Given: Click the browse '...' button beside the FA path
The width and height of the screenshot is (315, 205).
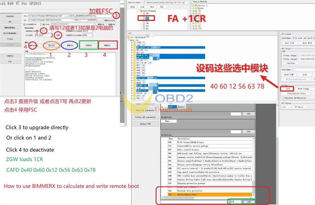Looking at the screenshot, I should (100, 20).
